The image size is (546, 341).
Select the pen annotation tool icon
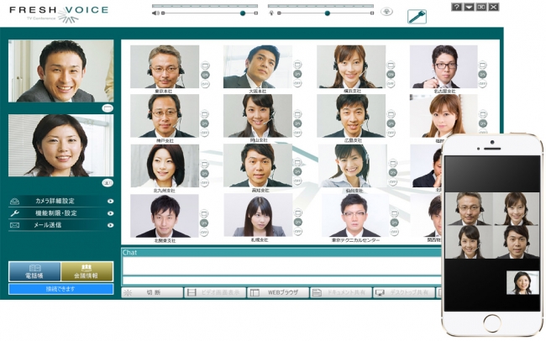tap(417, 17)
